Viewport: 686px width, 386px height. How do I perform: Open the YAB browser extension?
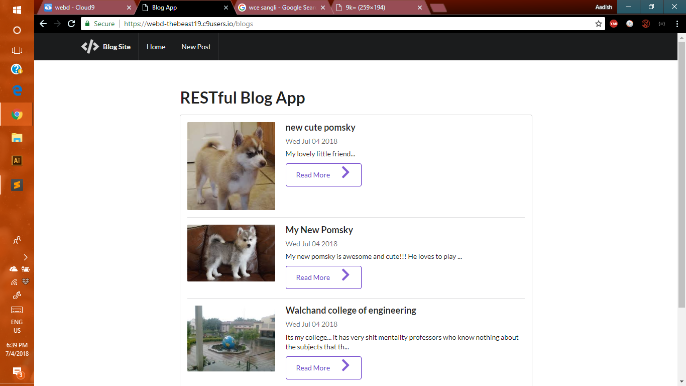coord(613,24)
